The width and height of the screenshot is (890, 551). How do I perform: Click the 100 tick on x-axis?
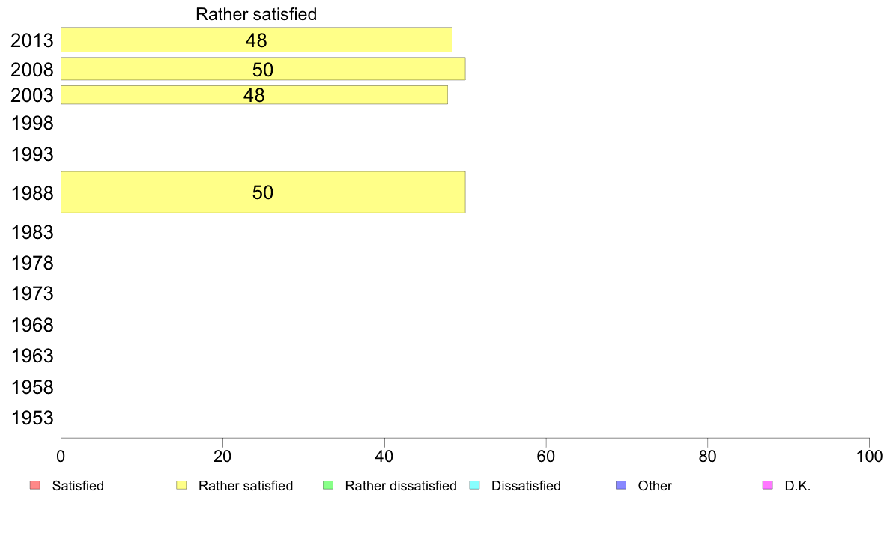tap(869, 456)
